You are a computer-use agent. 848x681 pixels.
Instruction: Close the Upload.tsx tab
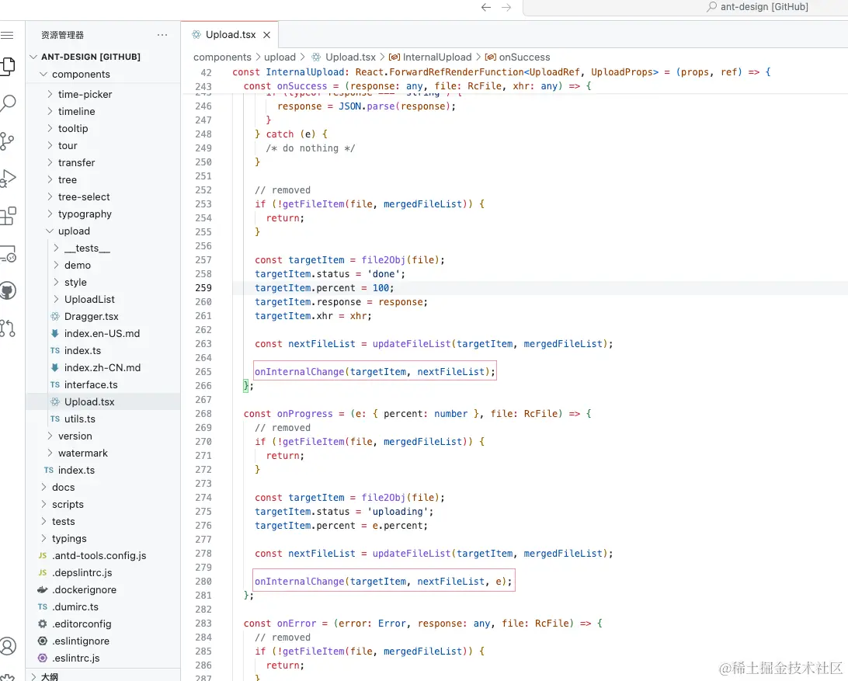pyautogui.click(x=266, y=35)
